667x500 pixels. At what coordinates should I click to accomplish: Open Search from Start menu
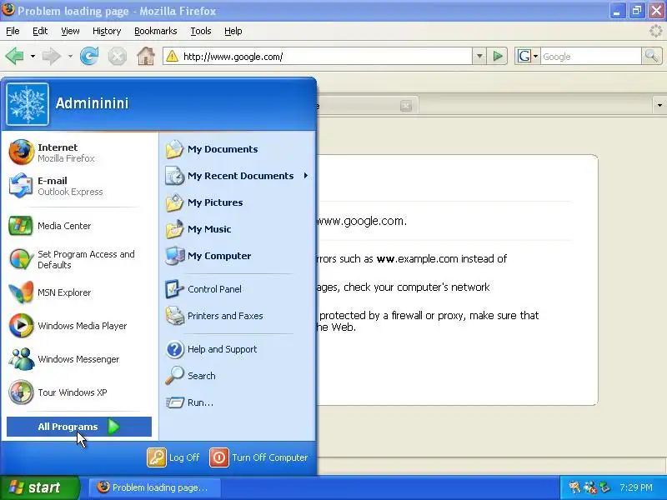click(237, 376)
